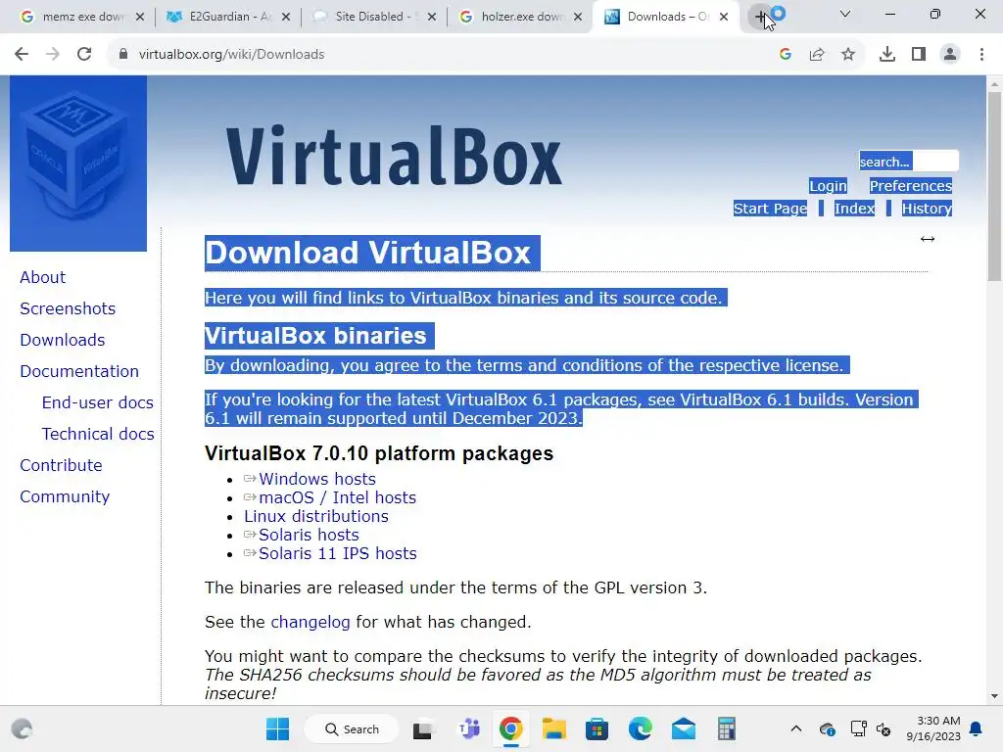Viewport: 1003px width, 752px height.
Task: Click the VirtualBox cube logo
Action: (x=78, y=164)
